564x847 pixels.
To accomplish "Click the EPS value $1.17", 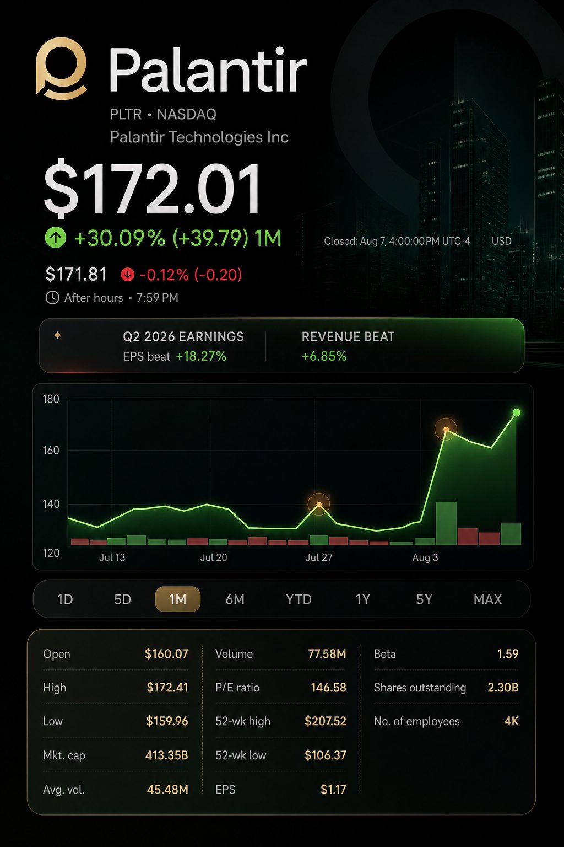I will pyautogui.click(x=334, y=790).
